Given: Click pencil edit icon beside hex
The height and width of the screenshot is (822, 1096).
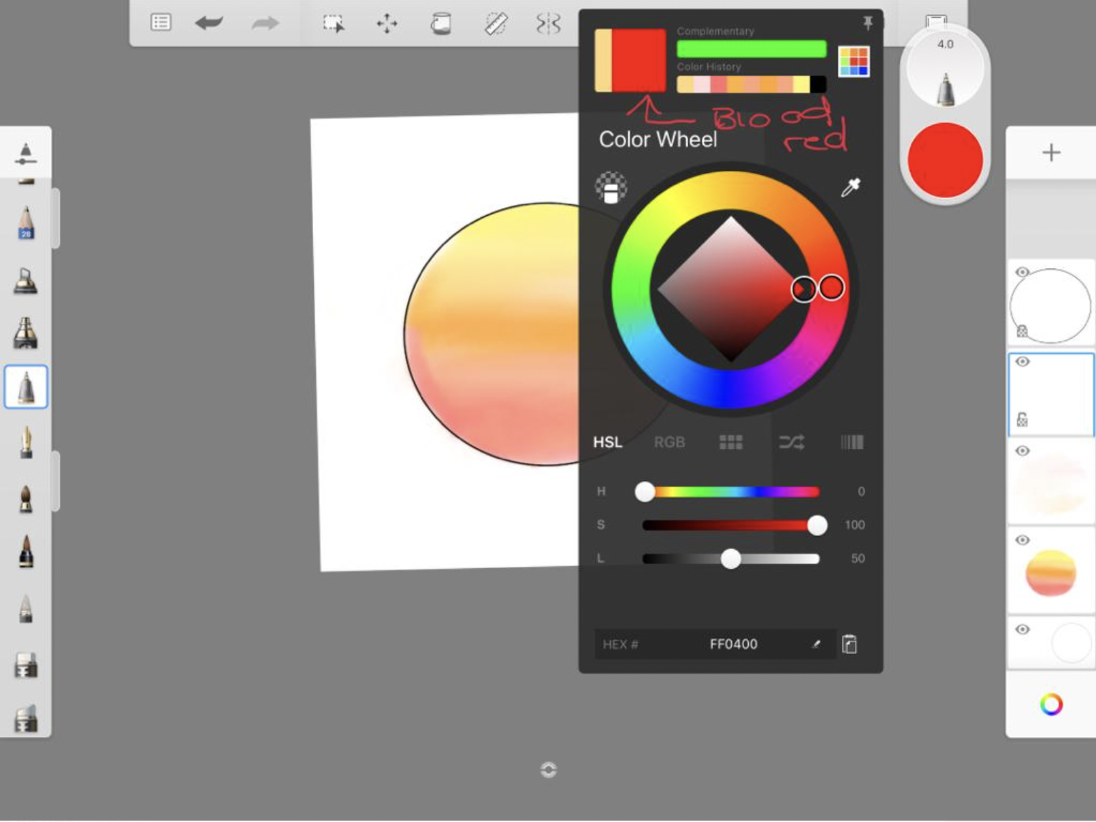Looking at the screenshot, I should coord(816,644).
